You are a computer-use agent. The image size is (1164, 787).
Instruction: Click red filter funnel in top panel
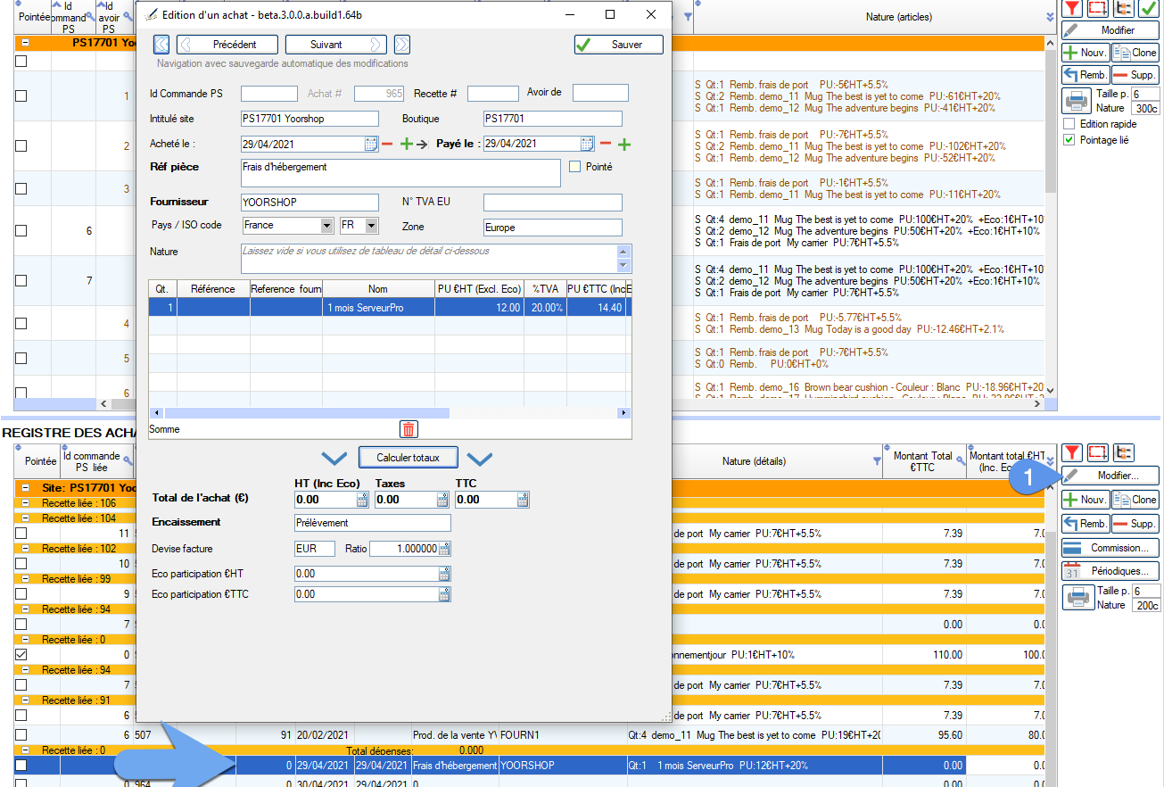(x=1073, y=8)
